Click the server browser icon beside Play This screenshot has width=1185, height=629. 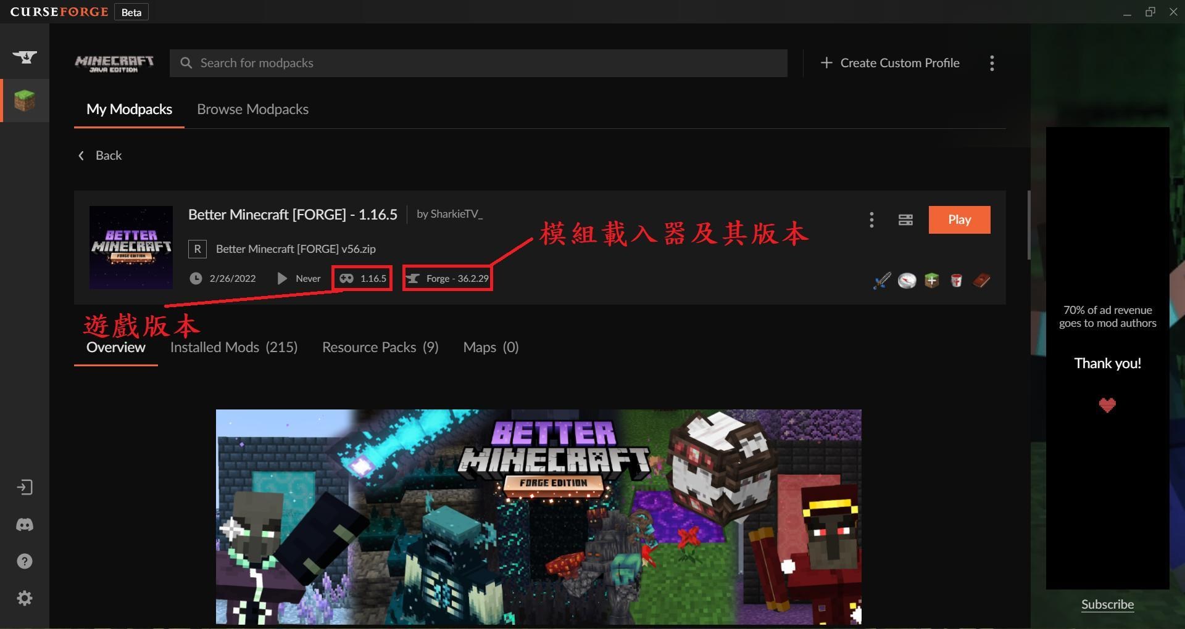[x=905, y=220]
